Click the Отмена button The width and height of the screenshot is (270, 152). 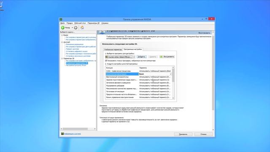click(203, 134)
